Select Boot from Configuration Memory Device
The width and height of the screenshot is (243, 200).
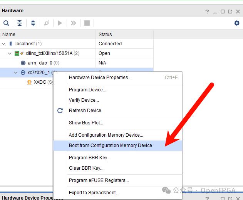point(110,145)
